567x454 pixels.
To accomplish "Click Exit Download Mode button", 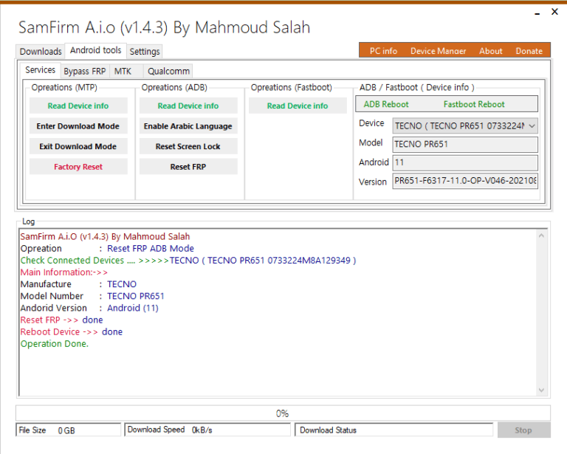I will (x=78, y=146).
